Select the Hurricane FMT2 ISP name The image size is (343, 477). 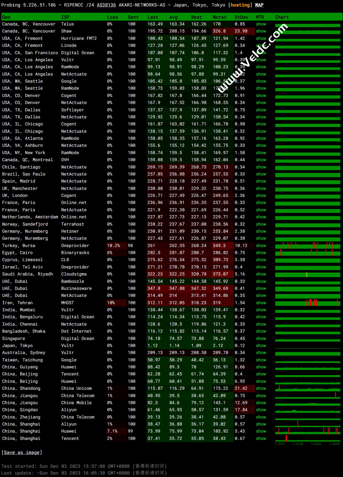click(x=79, y=38)
